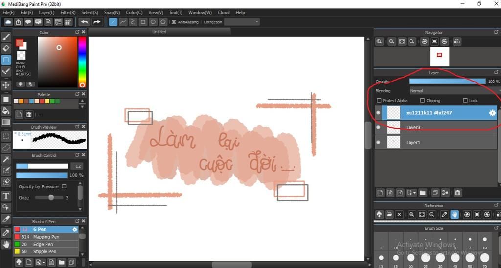Enable layer Lock checkbox

click(465, 101)
